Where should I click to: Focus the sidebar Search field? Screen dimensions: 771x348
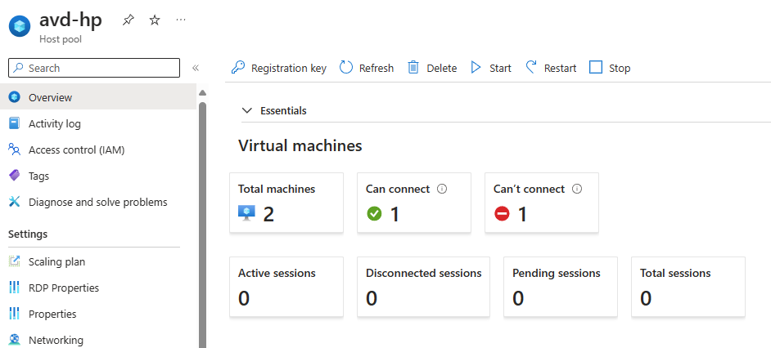[94, 69]
